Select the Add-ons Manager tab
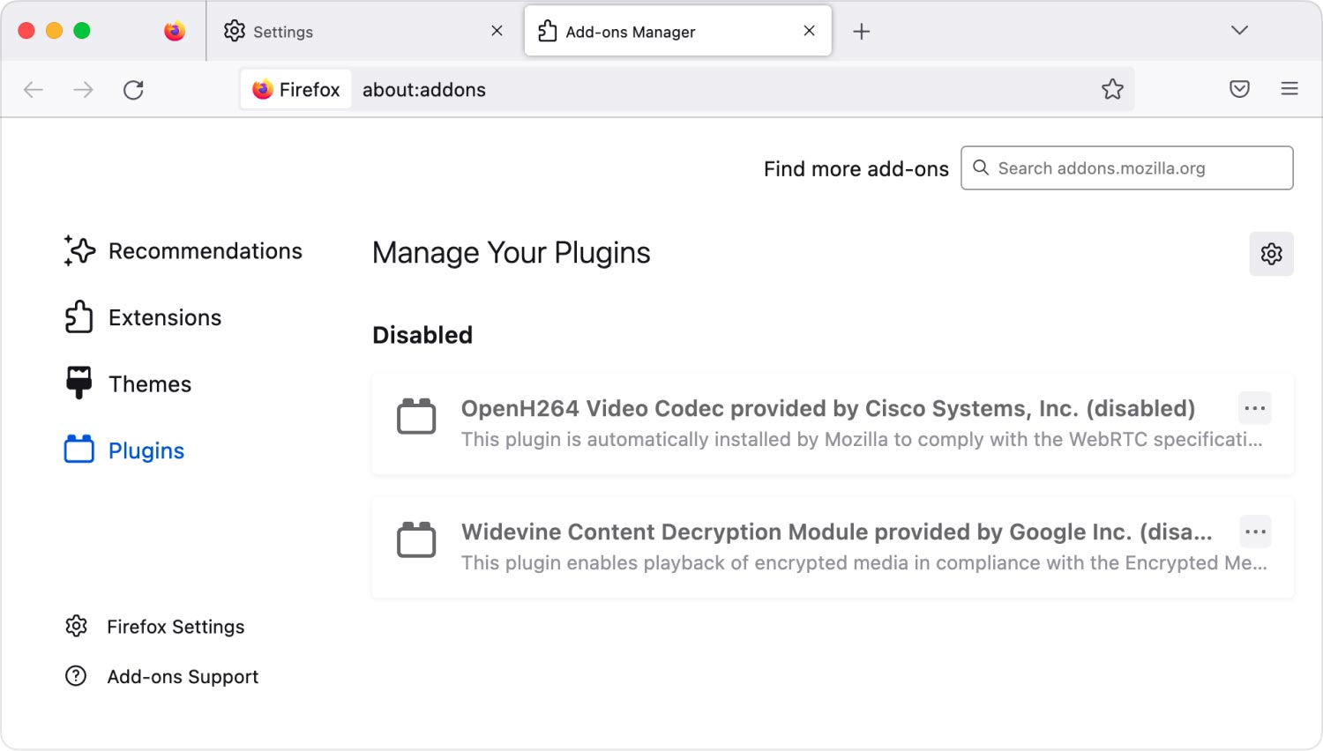Viewport: 1323px width, 751px height. coord(677,31)
